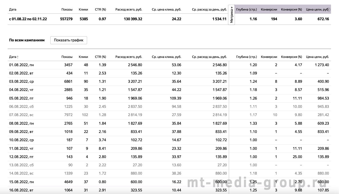The height and width of the screenshot is (194, 339).
Task: Click impressions 7972 in 07.08.2022 row
Action: (68, 115)
